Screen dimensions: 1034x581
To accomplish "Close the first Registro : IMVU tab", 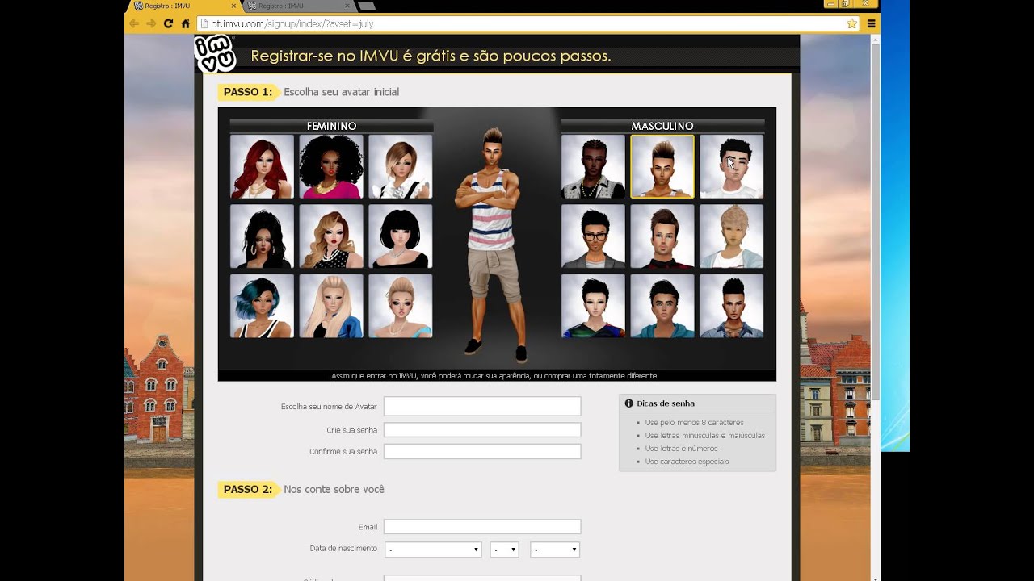I will click(233, 6).
